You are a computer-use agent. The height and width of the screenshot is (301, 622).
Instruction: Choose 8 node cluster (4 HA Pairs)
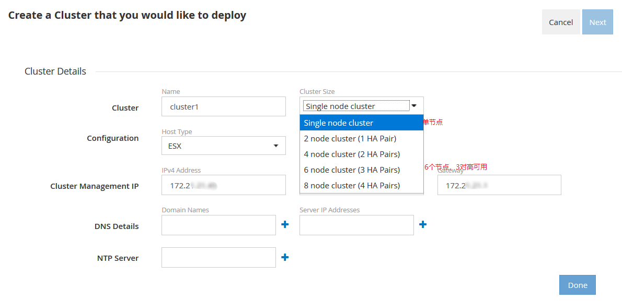click(361, 186)
